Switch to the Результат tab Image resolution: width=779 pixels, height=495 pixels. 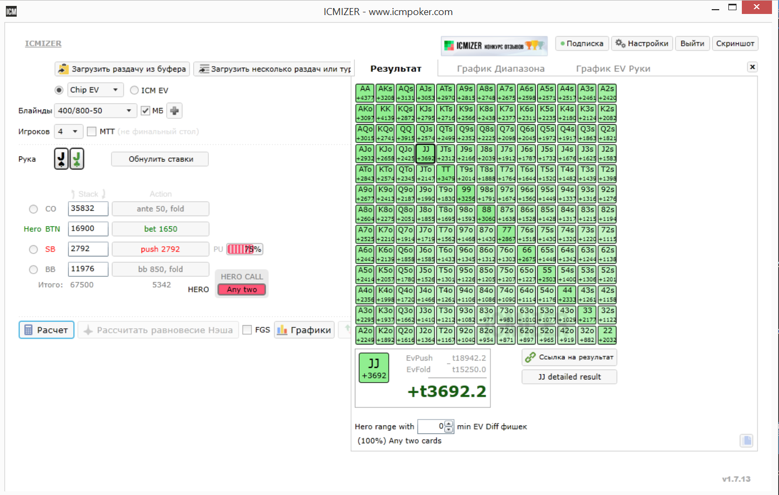[396, 69]
